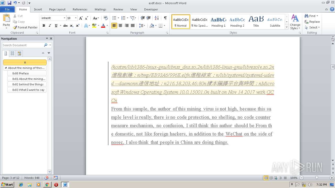Collapse the 'About the mining' heading

6,68
